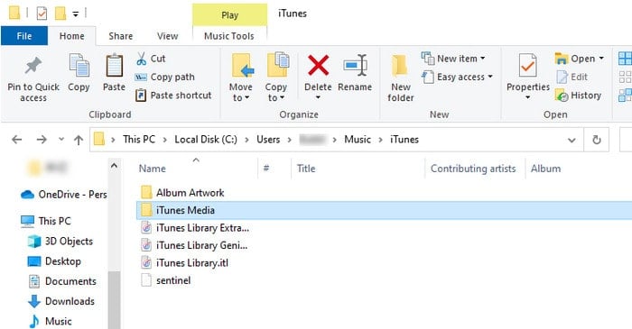Go to Users in breadcrumb
Screen dimensions: 632x329
tap(268, 140)
